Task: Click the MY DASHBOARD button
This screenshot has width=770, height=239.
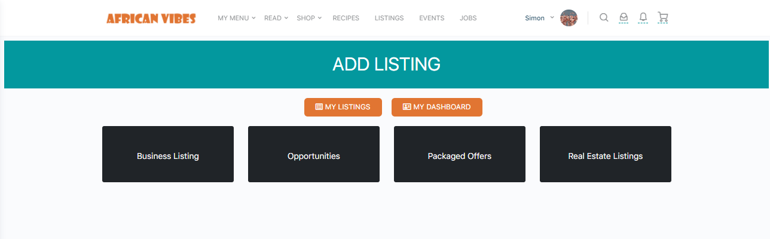Action: [437, 107]
